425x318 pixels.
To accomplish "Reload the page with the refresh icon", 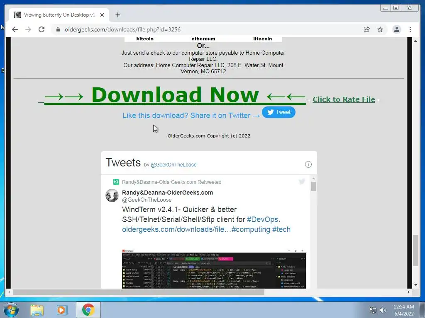I will coord(42,29).
